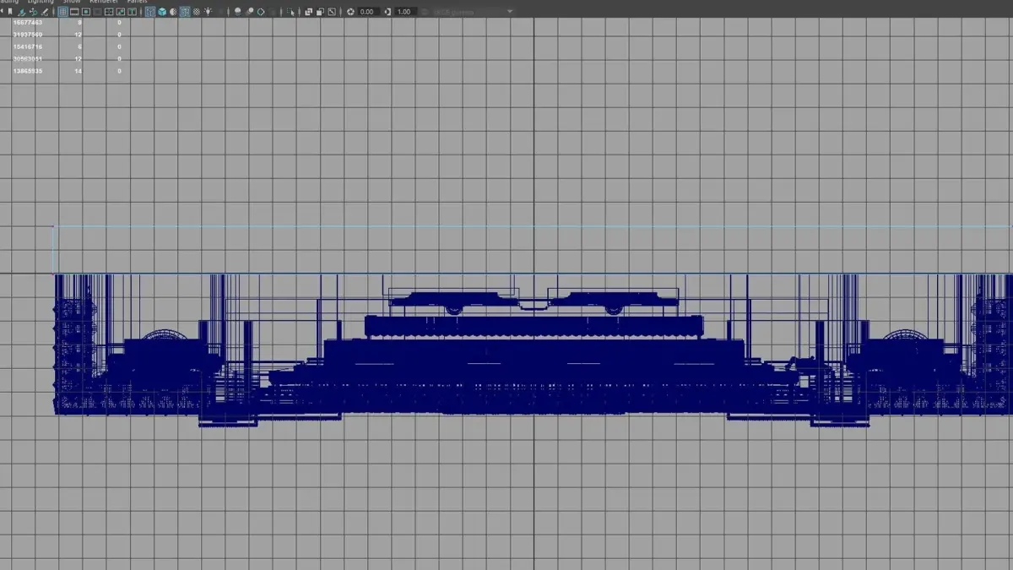Turn on use all lights bulb icon
Viewport: 1013px width, 570px height.
pyautogui.click(x=208, y=12)
